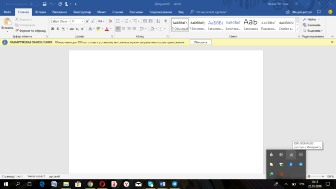Open underline style dropdown arrow

click(67, 29)
